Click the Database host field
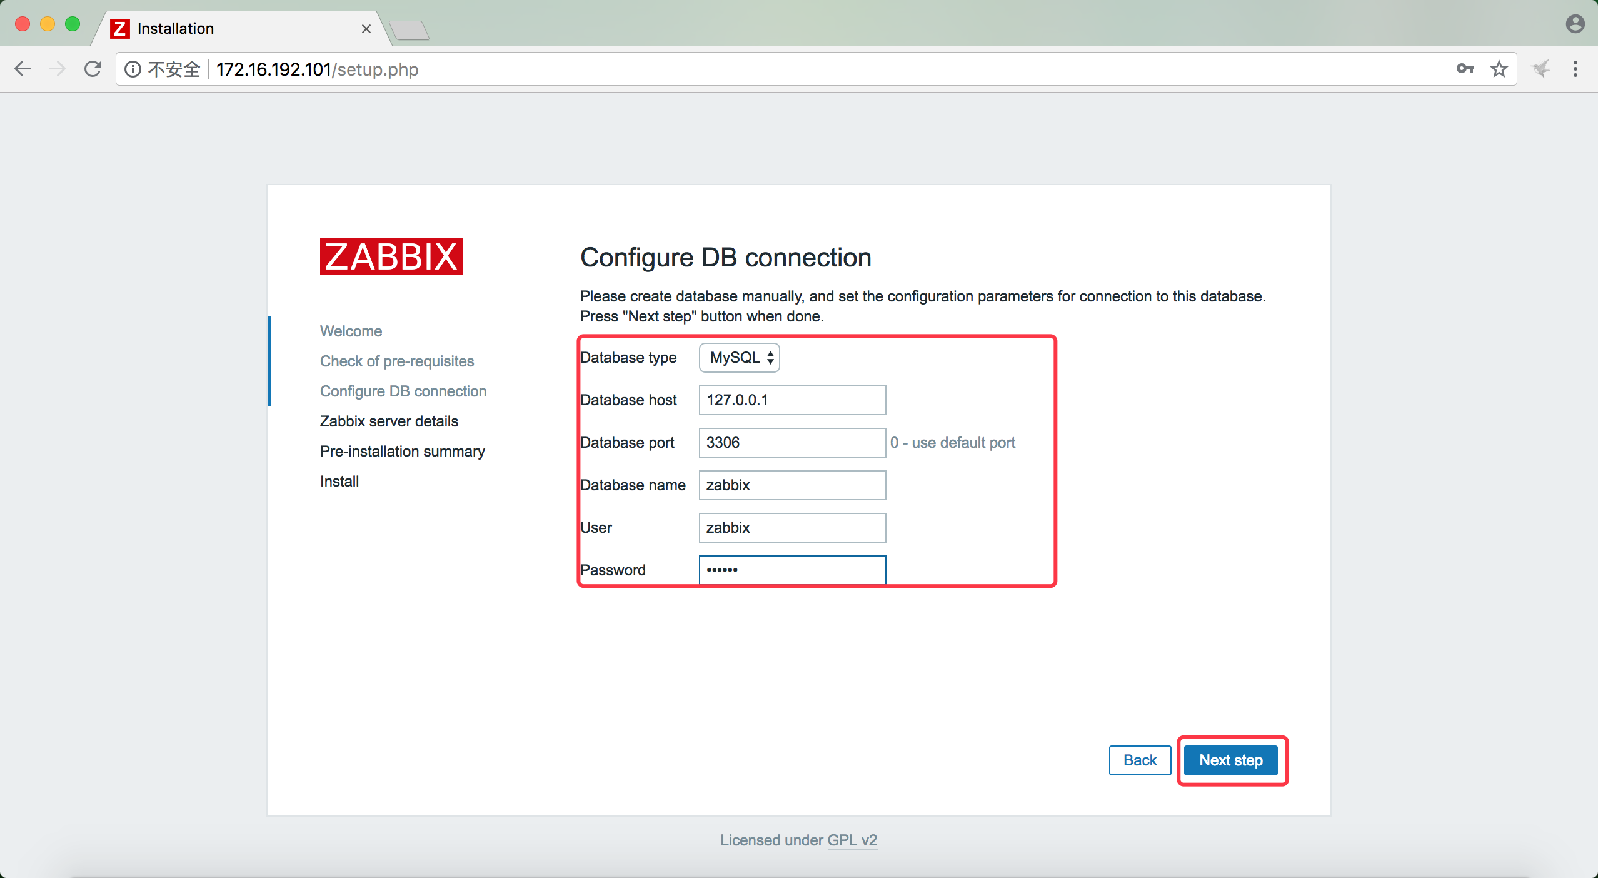The height and width of the screenshot is (878, 1598). 792,400
